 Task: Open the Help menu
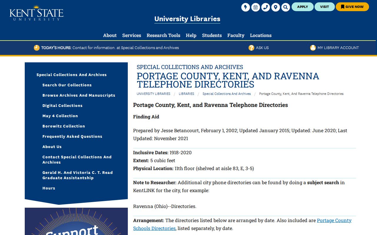191,35
